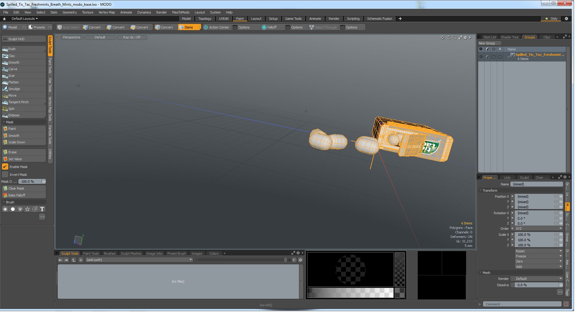The height and width of the screenshot is (312, 577).
Task: Choose the Spin sculpt tool
Action: (x=24, y=109)
